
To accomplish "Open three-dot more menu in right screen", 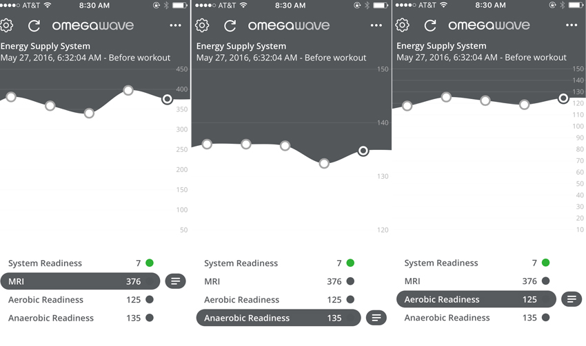I will [572, 25].
